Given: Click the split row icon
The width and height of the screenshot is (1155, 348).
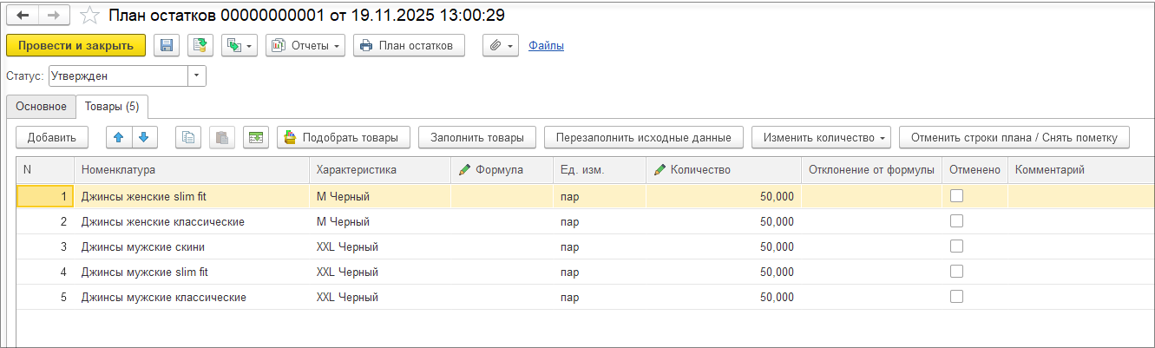Looking at the screenshot, I should [x=255, y=137].
